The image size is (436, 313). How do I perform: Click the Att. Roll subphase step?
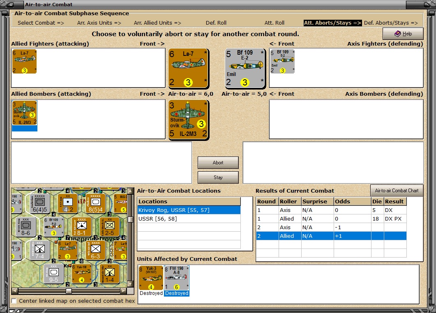(275, 23)
